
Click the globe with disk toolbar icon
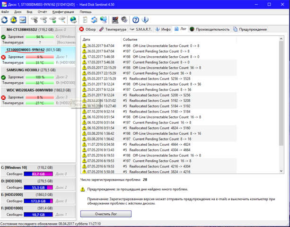[x=73, y=20]
